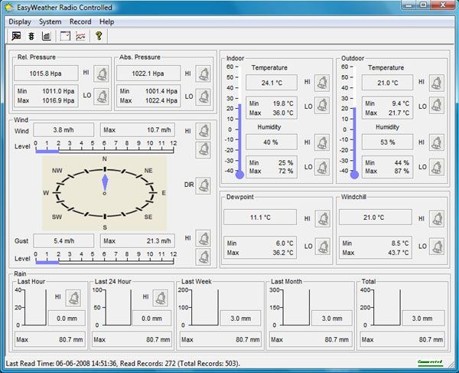Click the Outdoor Temperature current value field

[387, 83]
